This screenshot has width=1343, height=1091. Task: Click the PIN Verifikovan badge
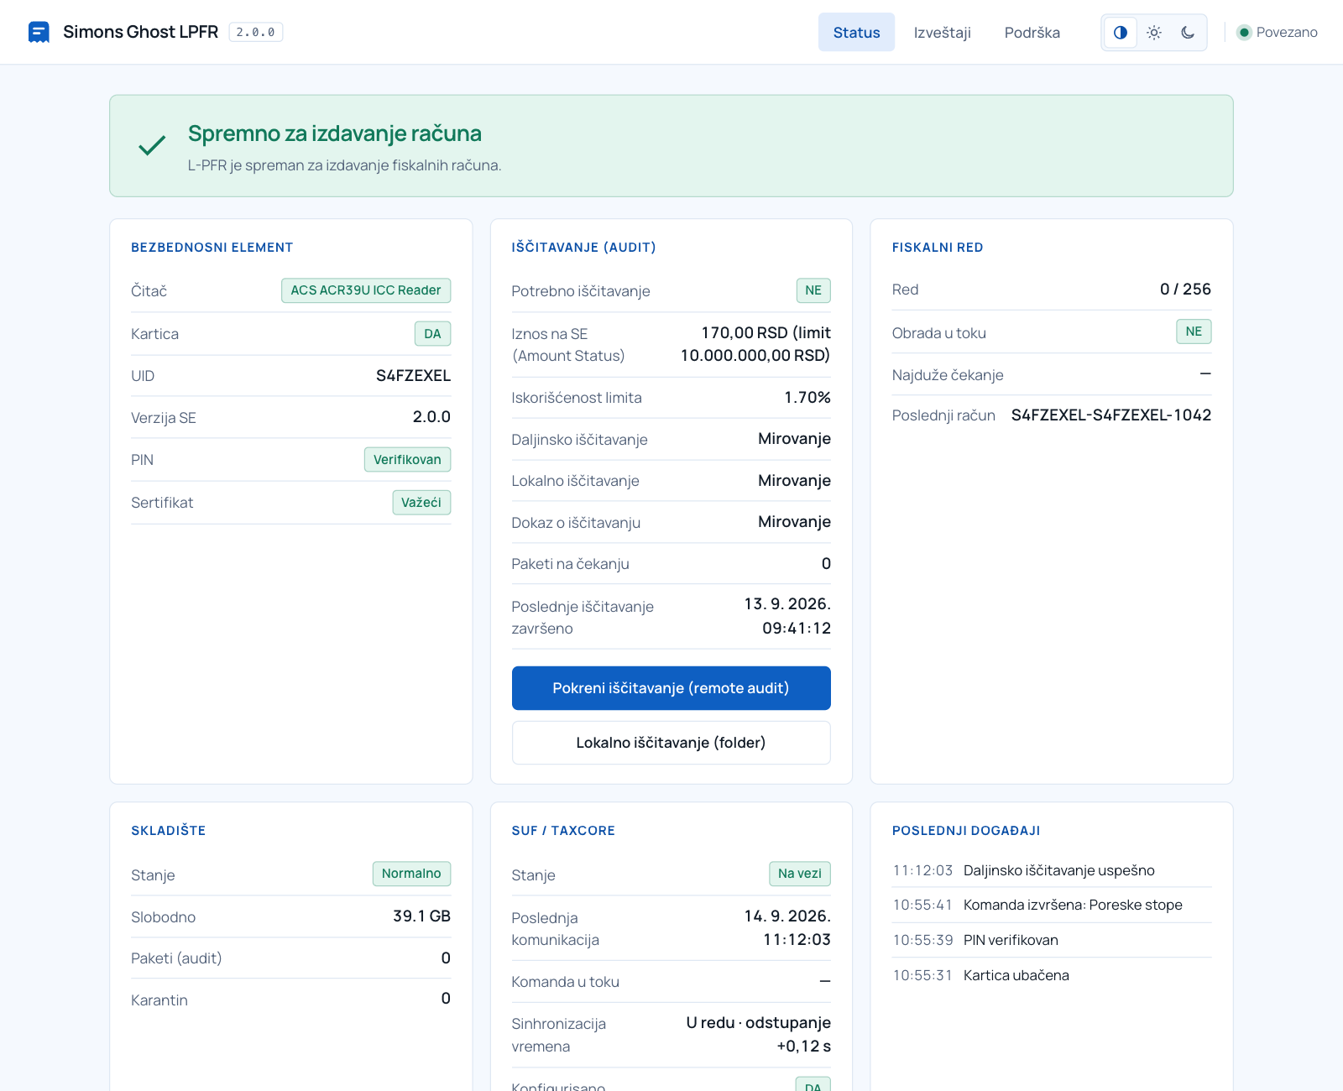click(407, 460)
